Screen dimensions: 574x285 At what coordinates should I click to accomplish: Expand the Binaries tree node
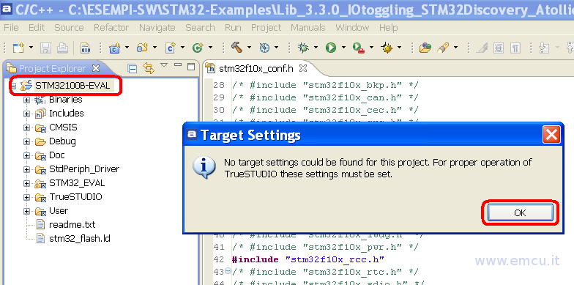click(x=26, y=100)
